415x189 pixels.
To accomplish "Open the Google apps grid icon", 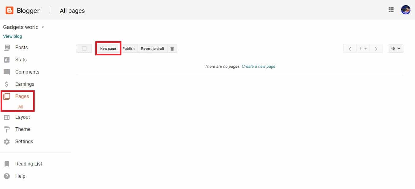I will click(x=391, y=10).
